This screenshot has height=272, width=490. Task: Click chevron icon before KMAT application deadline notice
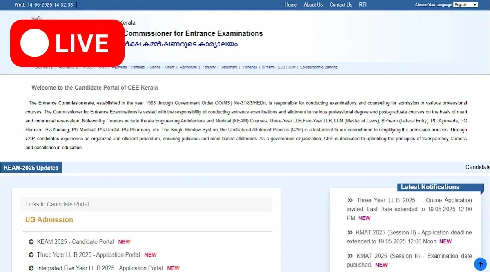click(x=350, y=232)
